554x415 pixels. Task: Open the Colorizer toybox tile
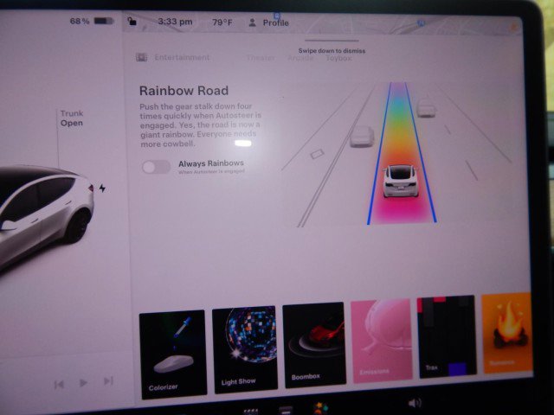pyautogui.click(x=172, y=352)
